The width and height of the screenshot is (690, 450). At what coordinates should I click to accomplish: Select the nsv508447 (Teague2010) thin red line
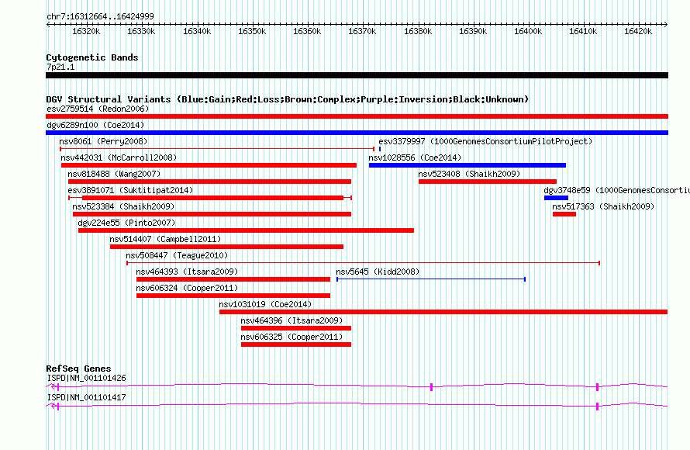tap(363, 263)
